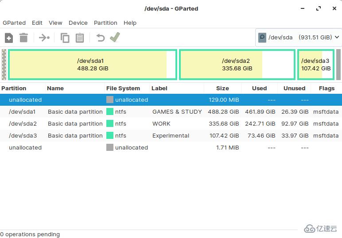Viewport: 342px width, 238px height.
Task: Click the GAMES & STUDY label
Action: pos(177,112)
